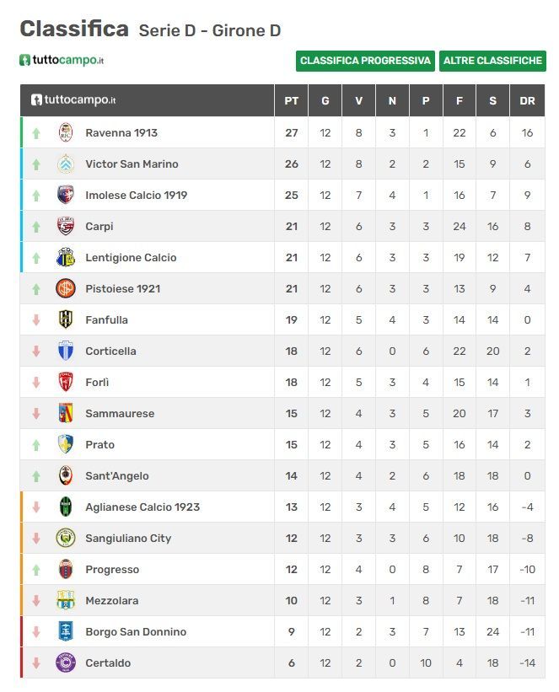The height and width of the screenshot is (692, 559).
Task: Select the Fanfulla shield icon
Action: pos(66,319)
